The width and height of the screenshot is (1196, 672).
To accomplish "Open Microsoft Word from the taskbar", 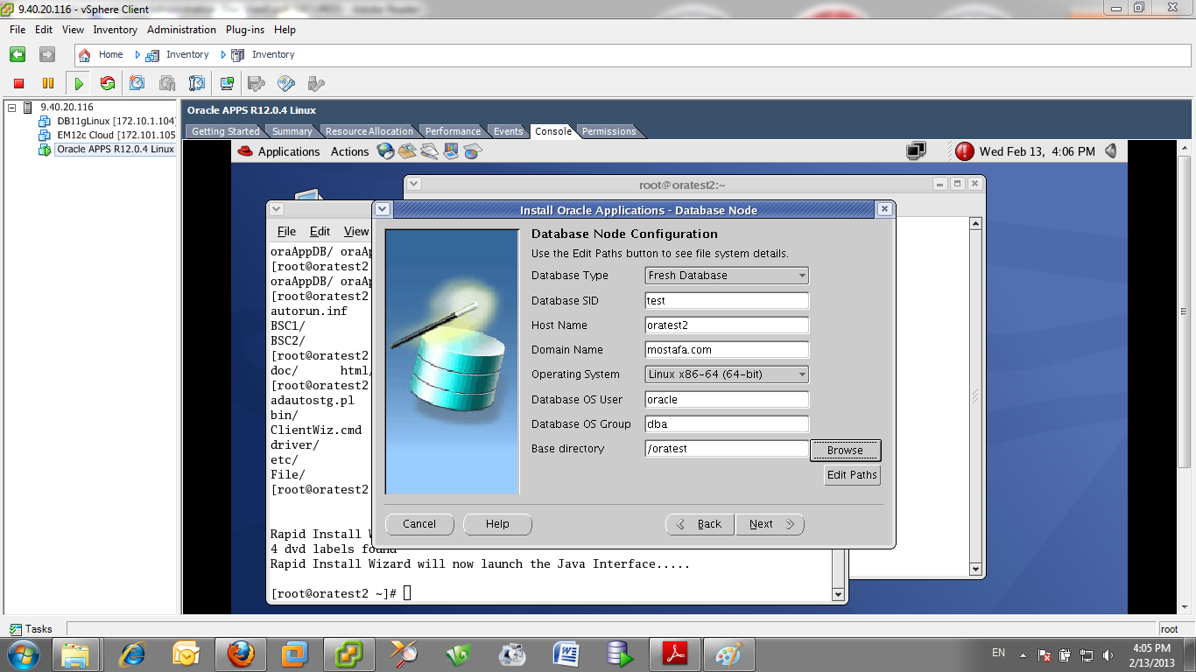I will (x=566, y=654).
